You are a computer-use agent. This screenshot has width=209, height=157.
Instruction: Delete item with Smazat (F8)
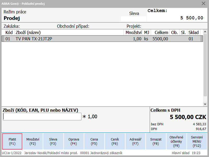click(156, 141)
